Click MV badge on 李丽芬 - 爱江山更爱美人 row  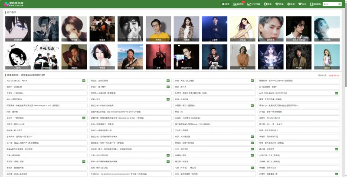[x=252, y=106]
